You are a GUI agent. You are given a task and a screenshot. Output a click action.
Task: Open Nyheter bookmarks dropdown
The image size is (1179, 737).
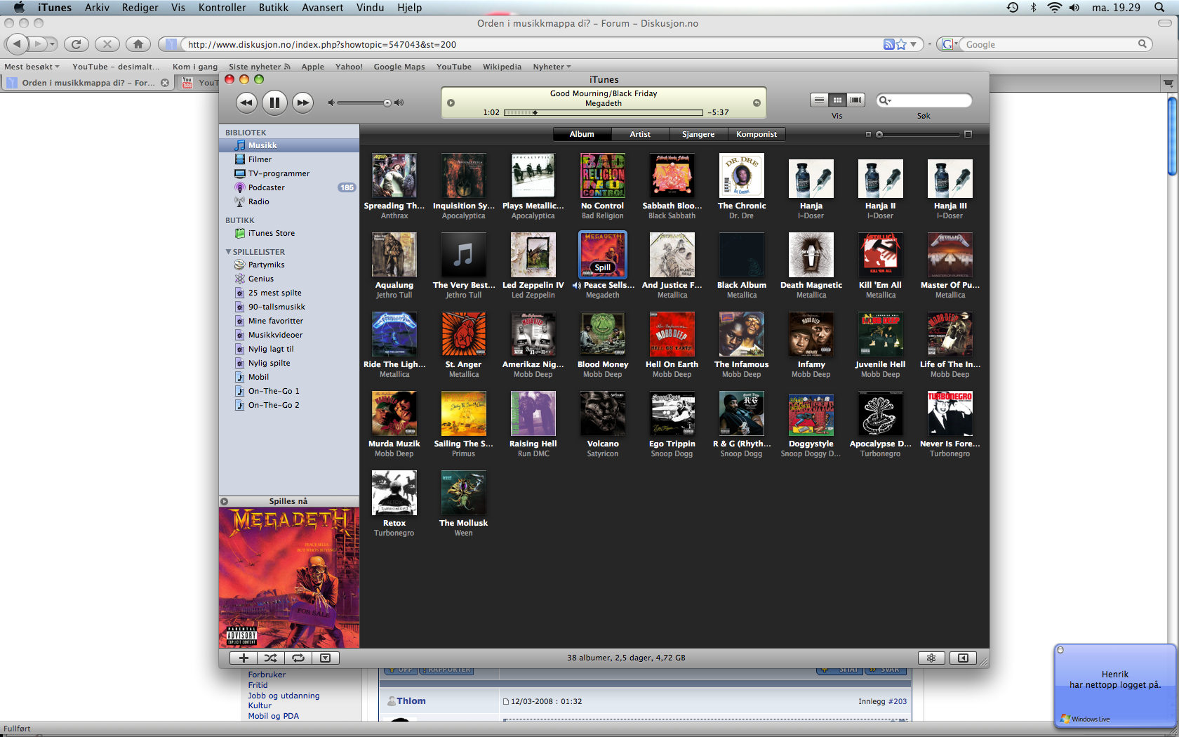tap(552, 67)
